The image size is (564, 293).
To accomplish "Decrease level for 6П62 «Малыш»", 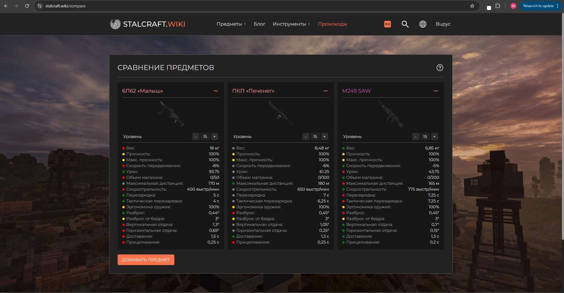I will (196, 136).
